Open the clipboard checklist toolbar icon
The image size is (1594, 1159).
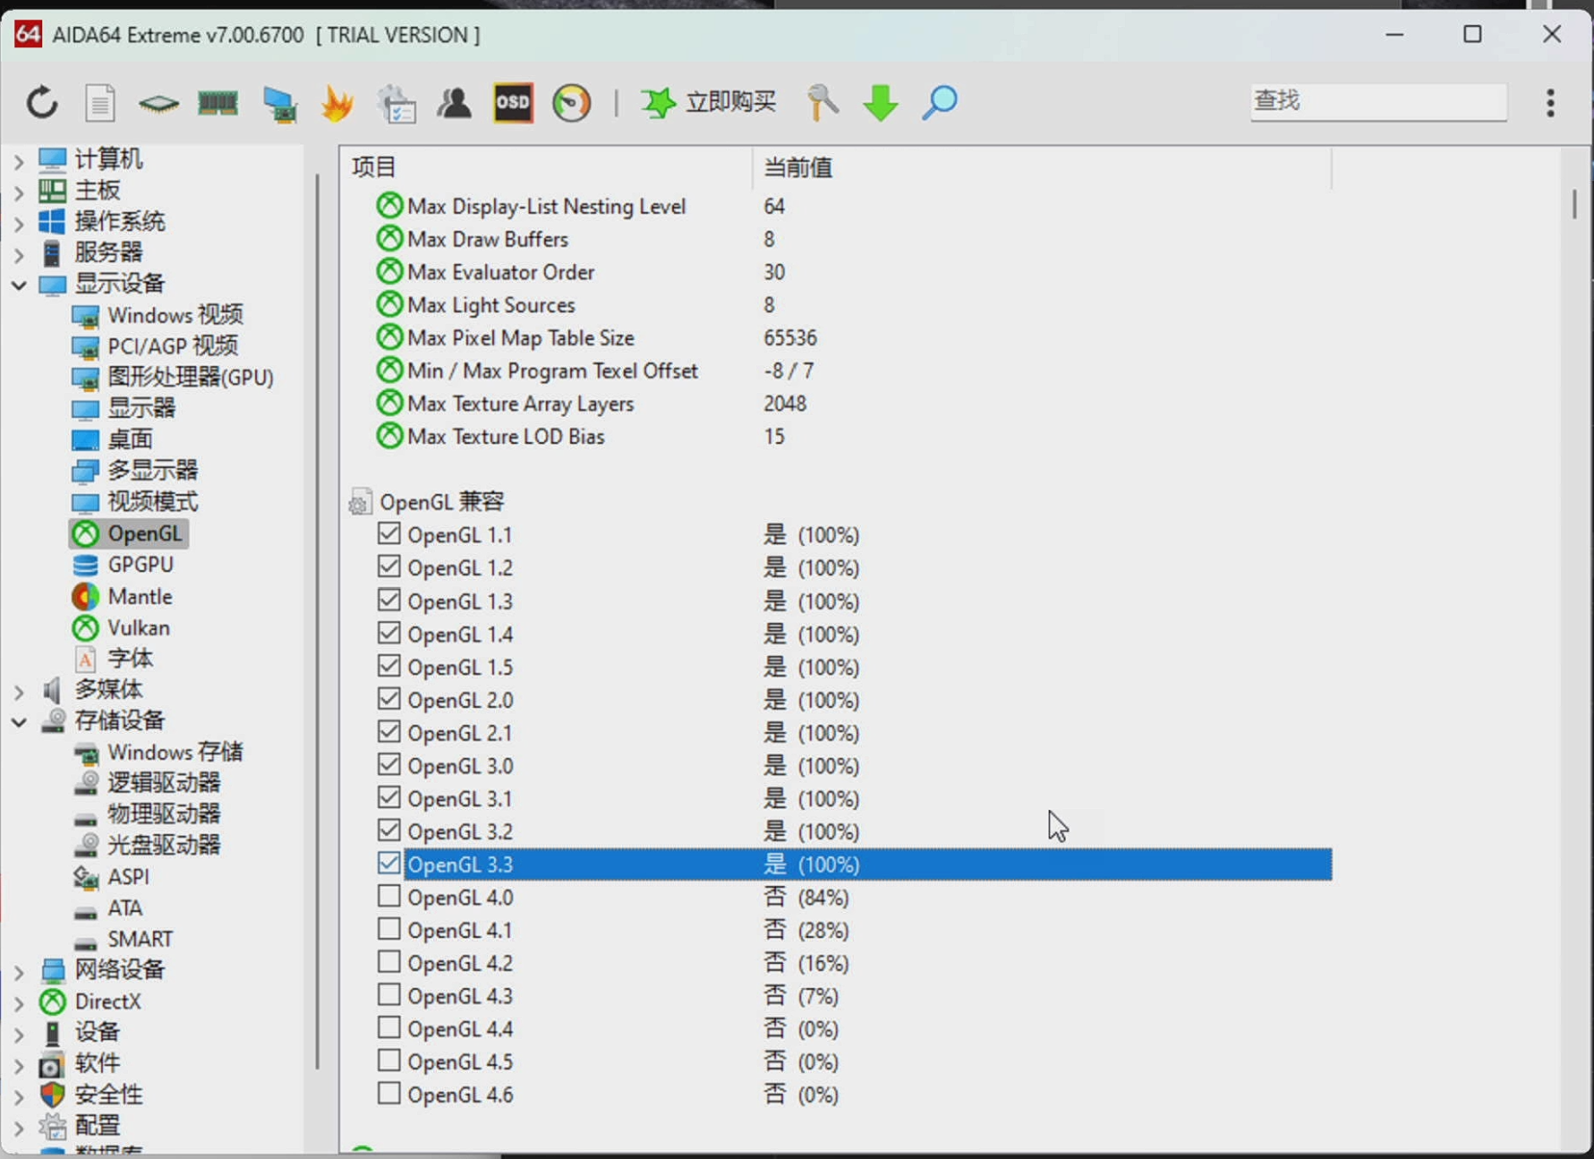(x=396, y=104)
